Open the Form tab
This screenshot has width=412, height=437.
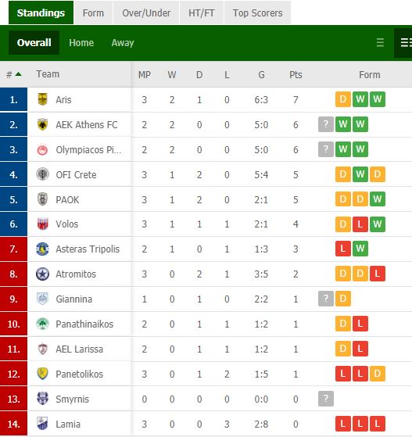93,13
